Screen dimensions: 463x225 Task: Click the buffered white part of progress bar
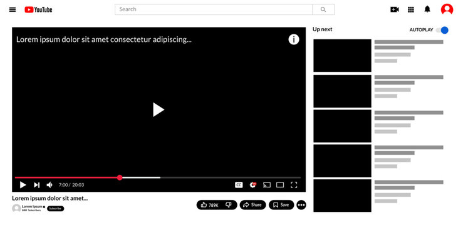click(x=141, y=177)
